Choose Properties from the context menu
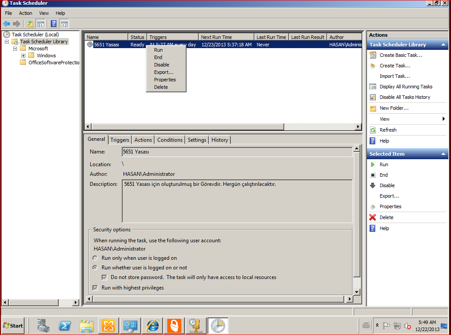451x335 pixels. tap(165, 80)
